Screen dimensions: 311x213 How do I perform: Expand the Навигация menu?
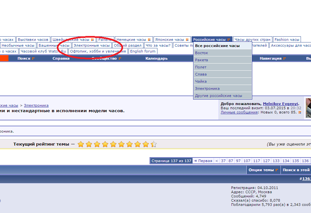coord(273,58)
